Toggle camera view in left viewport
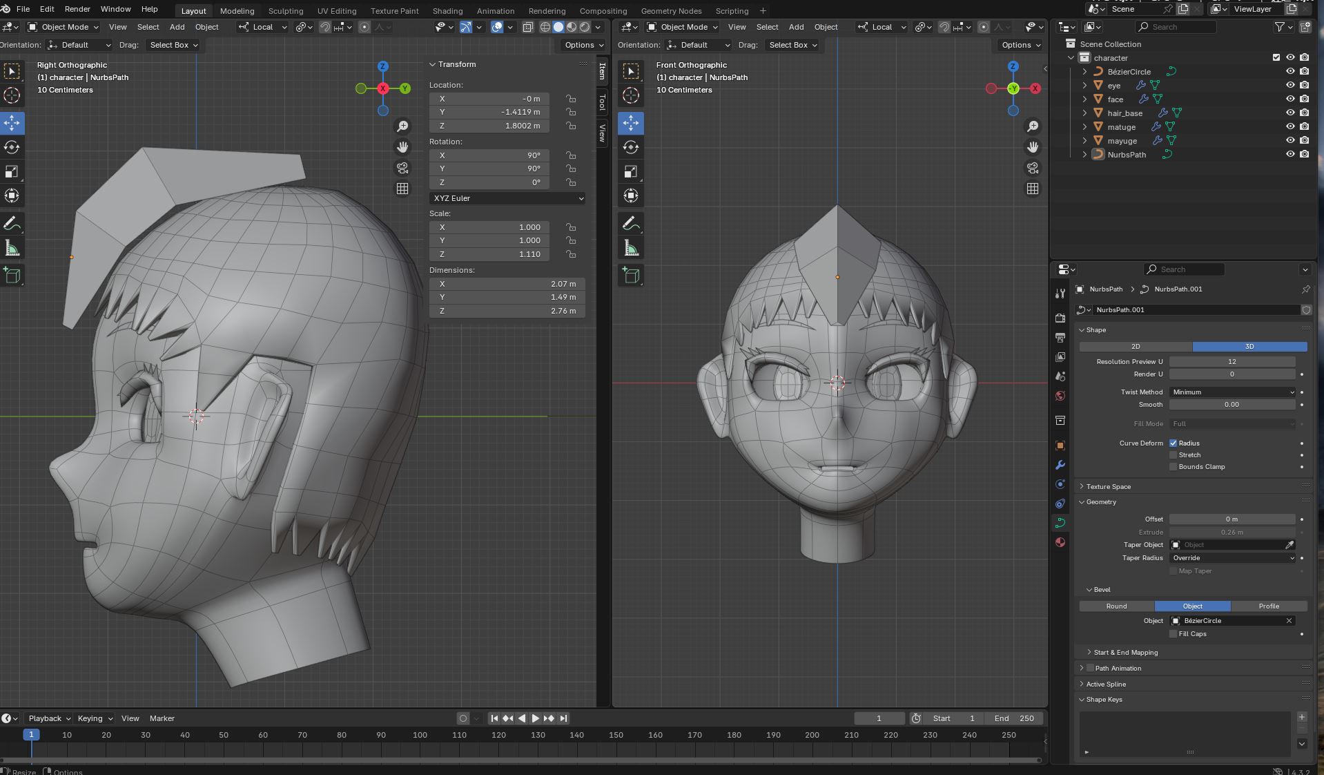This screenshot has height=775, width=1324. coord(402,168)
